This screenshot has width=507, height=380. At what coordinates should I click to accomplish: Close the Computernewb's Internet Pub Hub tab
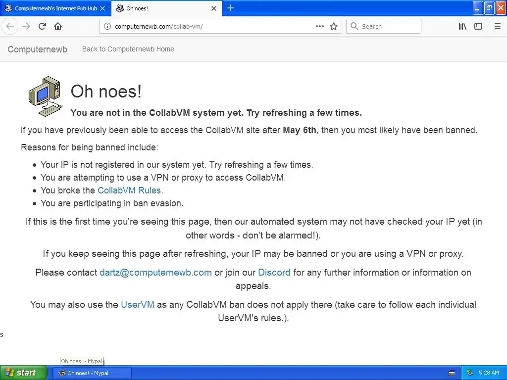pos(102,8)
